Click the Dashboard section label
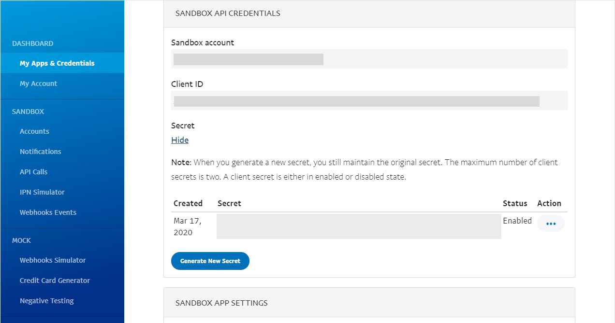This screenshot has width=615, height=323. coord(32,43)
